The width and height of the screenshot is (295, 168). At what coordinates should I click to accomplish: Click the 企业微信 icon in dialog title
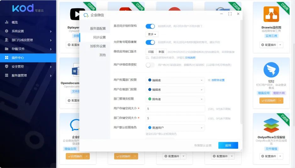click(x=86, y=15)
